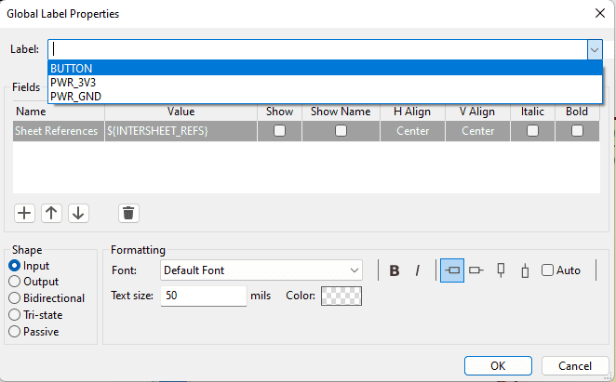Click the Text size input field
Viewport: 616px width, 382px height.
[x=204, y=296]
